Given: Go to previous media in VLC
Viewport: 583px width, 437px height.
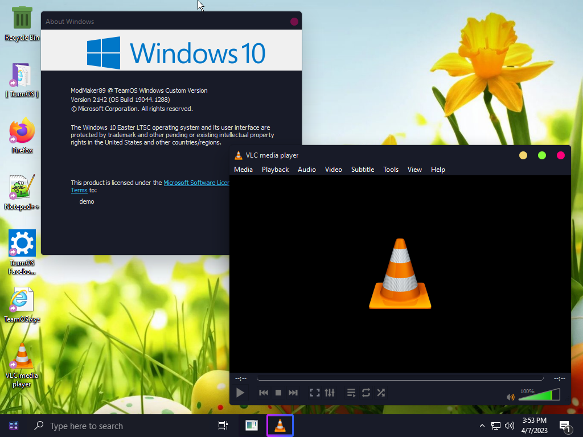Looking at the screenshot, I should [264, 393].
